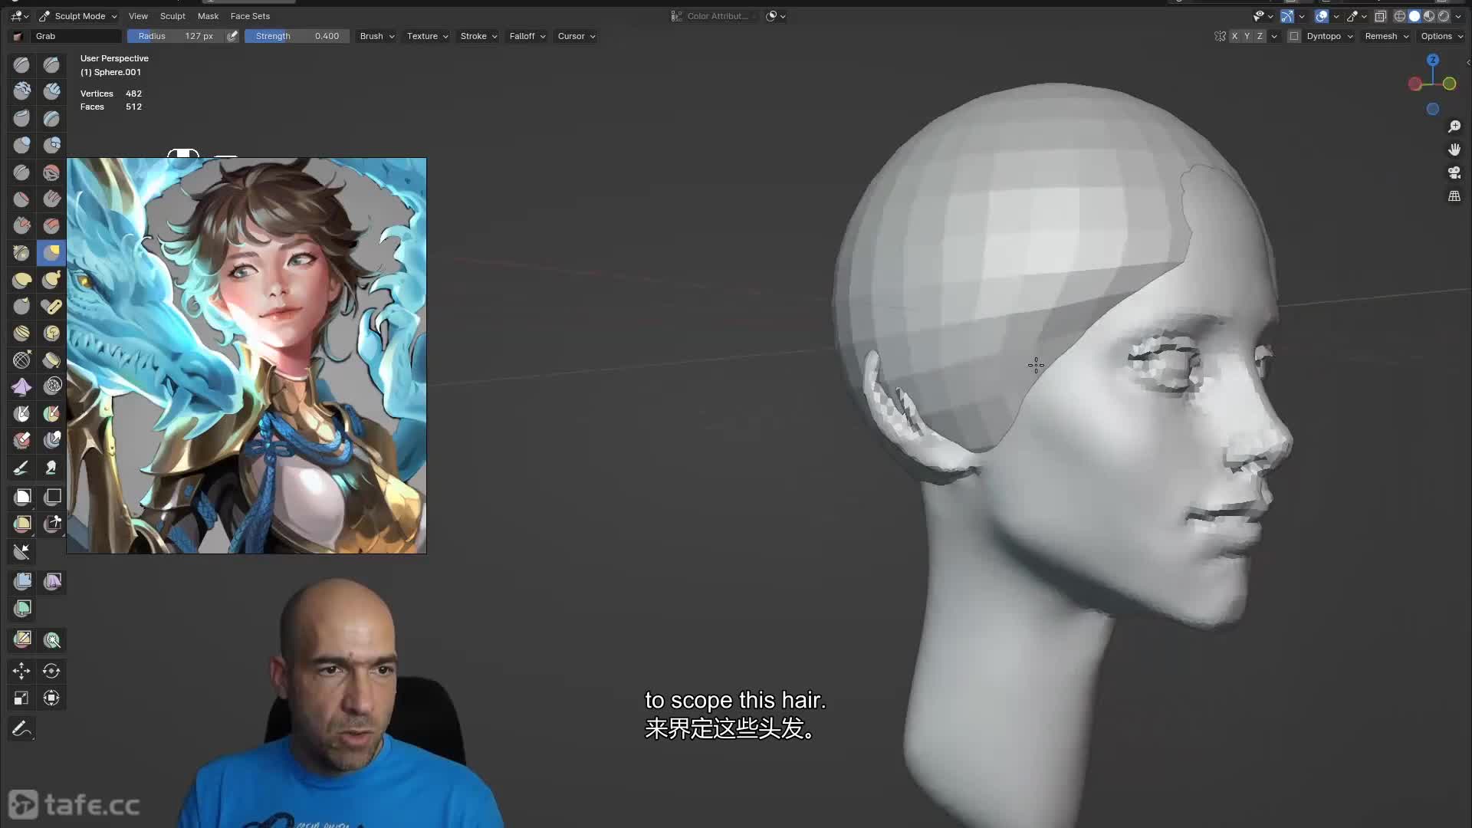1472x828 pixels.
Task: Open the Sculpt Mode dropdown
Action: (78, 16)
